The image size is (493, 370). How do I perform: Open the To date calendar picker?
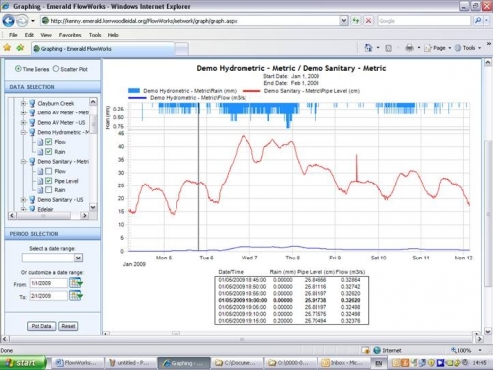[75, 296]
